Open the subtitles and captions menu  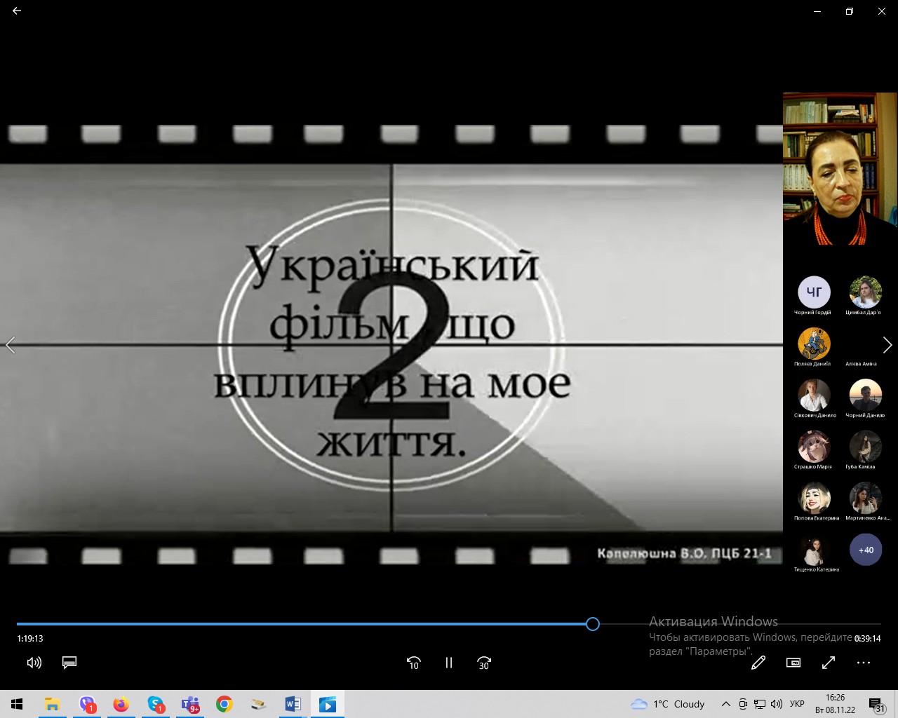click(69, 663)
